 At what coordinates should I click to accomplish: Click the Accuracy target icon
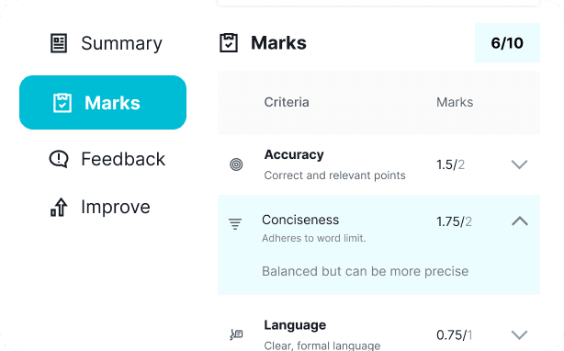pos(236,164)
